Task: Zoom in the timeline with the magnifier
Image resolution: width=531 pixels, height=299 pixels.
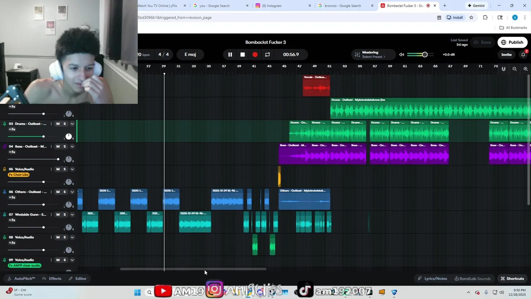Action: (x=526, y=69)
